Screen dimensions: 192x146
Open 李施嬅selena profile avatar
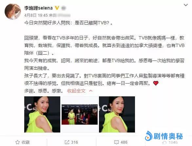(13, 12)
